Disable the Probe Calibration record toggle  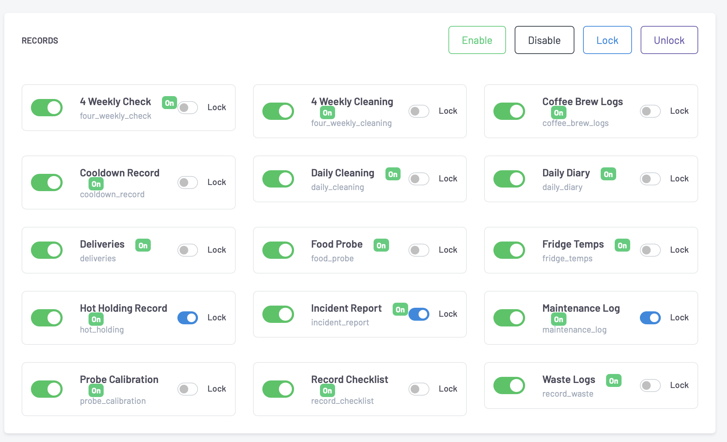pyautogui.click(x=47, y=389)
